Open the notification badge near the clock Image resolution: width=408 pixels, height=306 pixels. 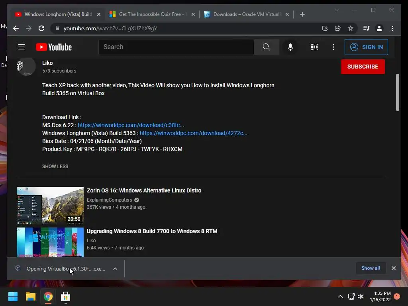[x=397, y=296]
